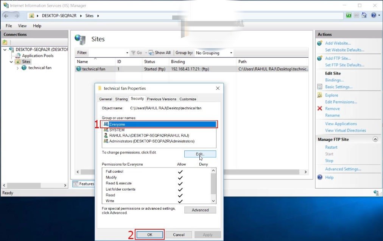
Task: Select Everyone in user names list
Action: 159,124
